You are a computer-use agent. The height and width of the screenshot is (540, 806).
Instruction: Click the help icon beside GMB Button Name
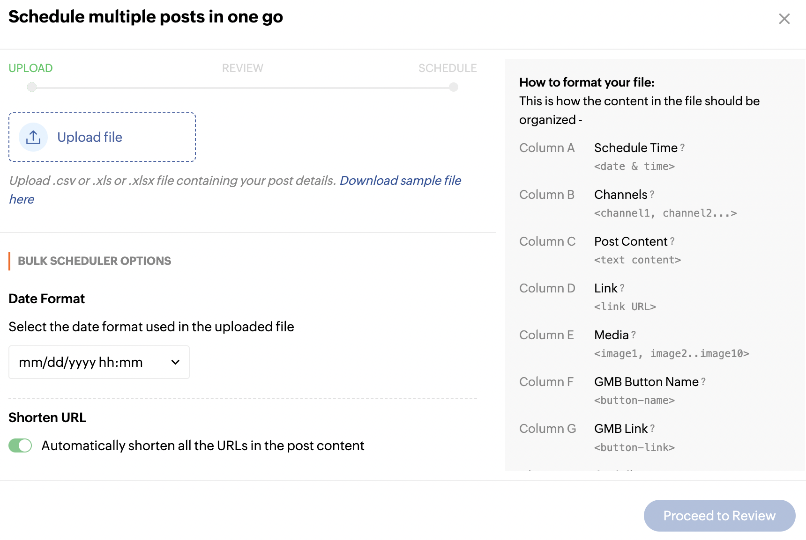703,382
